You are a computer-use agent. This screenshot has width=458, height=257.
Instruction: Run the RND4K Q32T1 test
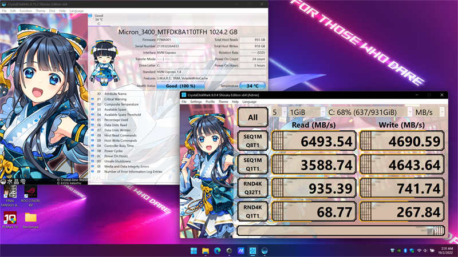252,188
